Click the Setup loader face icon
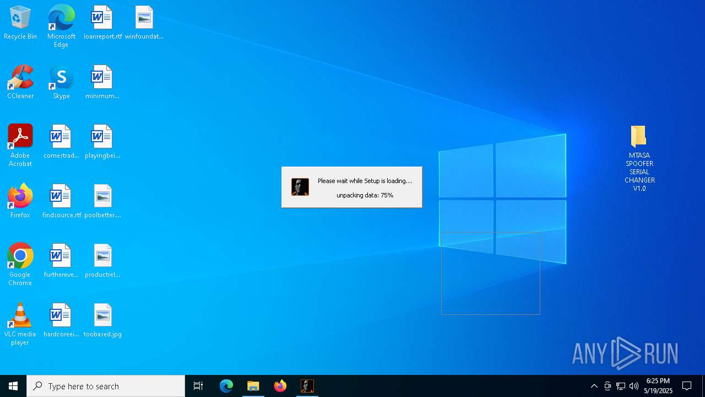 tap(300, 187)
